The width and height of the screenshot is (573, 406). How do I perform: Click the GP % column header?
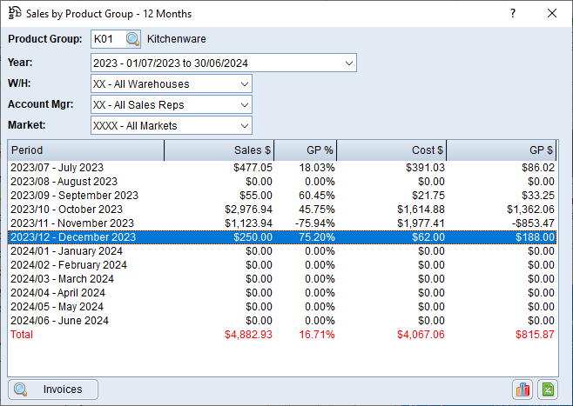click(x=307, y=150)
